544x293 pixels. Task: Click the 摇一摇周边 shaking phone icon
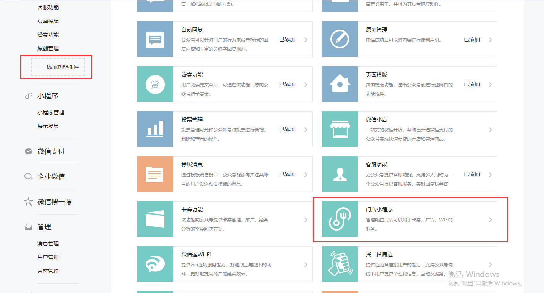(x=340, y=264)
